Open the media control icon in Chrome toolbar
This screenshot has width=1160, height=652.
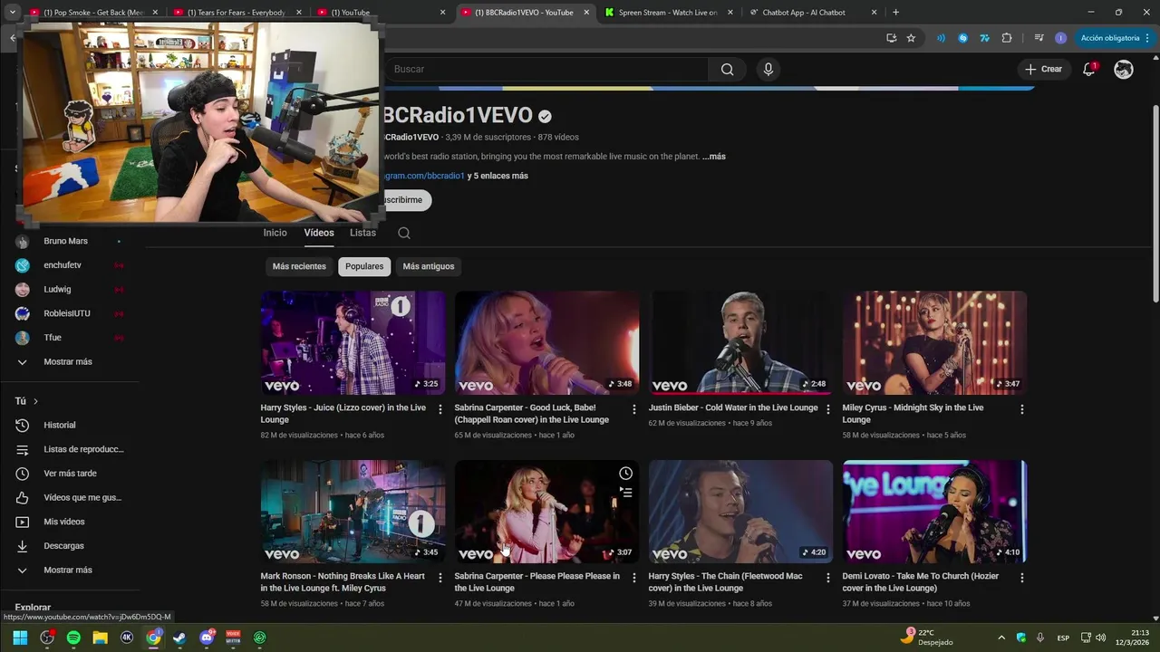click(1039, 38)
